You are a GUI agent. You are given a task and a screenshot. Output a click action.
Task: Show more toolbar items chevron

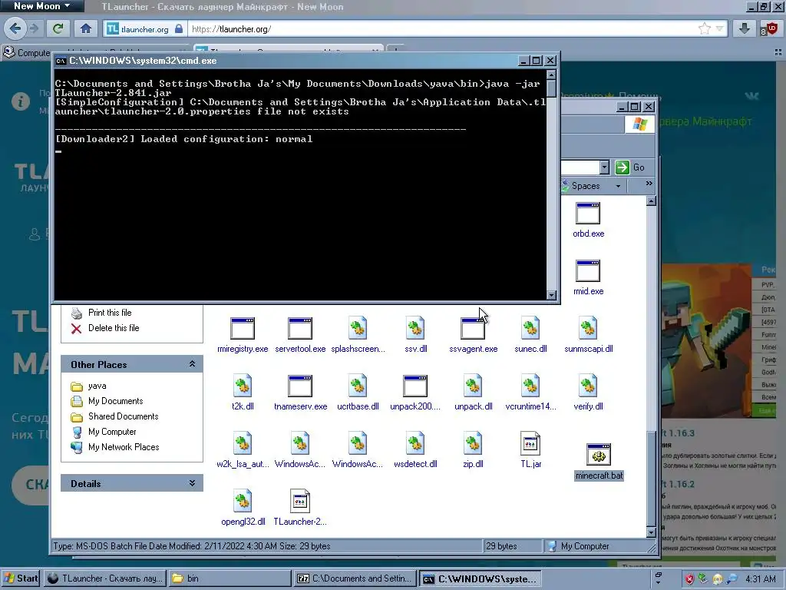tap(649, 184)
